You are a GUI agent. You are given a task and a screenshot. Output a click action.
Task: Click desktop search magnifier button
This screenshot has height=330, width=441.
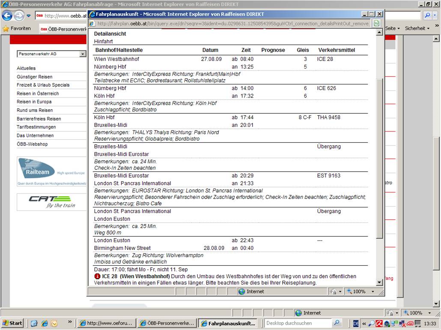coord(337,323)
